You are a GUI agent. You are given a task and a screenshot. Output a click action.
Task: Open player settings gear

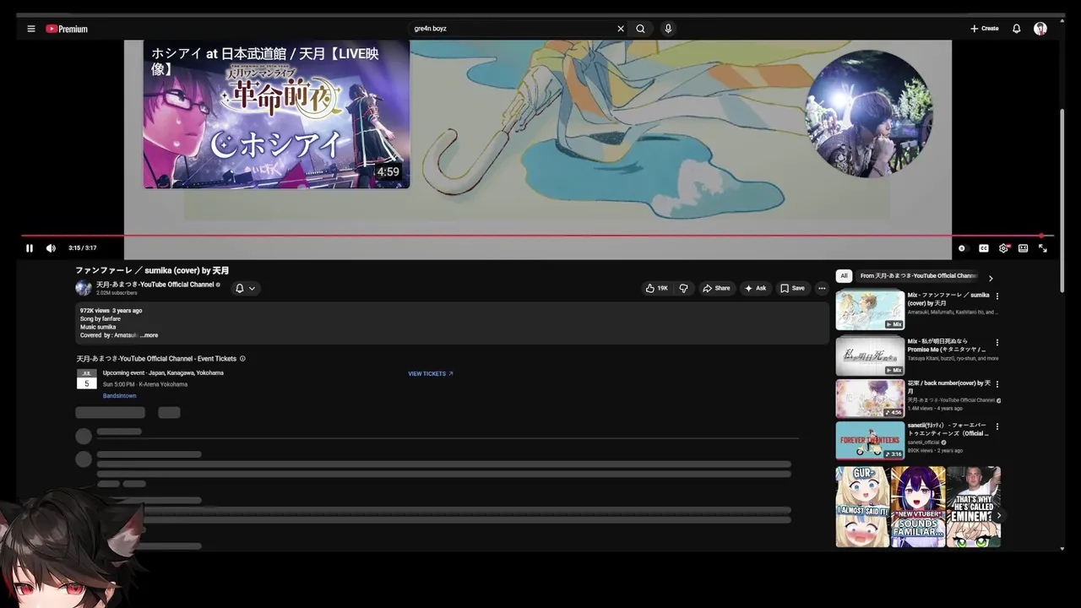click(1003, 248)
